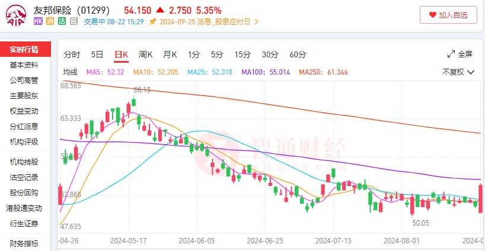Click the 交易中 08-22 15:29 status

[114, 22]
